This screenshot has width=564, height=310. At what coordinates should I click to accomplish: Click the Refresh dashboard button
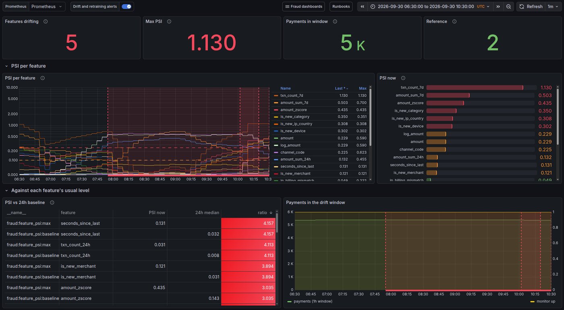531,6
